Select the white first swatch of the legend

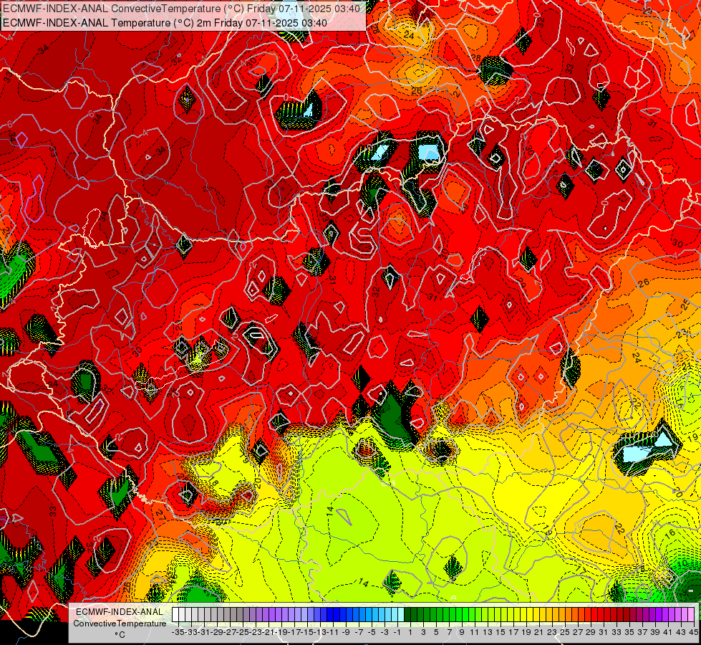pyautogui.click(x=175, y=614)
